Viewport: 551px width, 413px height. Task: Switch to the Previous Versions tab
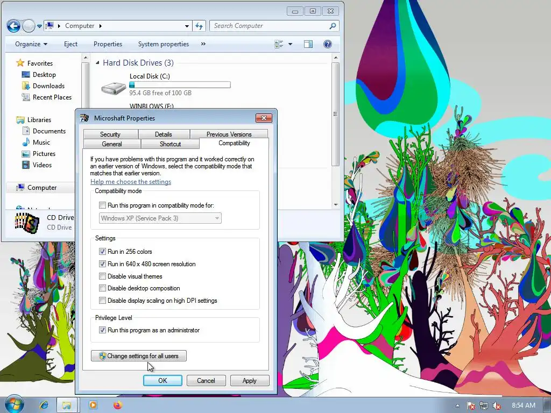pyautogui.click(x=229, y=134)
